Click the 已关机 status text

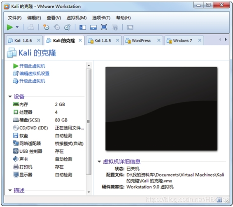[x=133, y=169]
